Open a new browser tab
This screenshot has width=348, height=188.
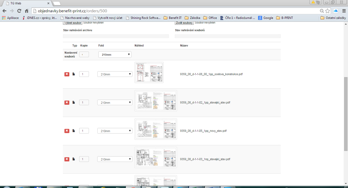(57, 3)
